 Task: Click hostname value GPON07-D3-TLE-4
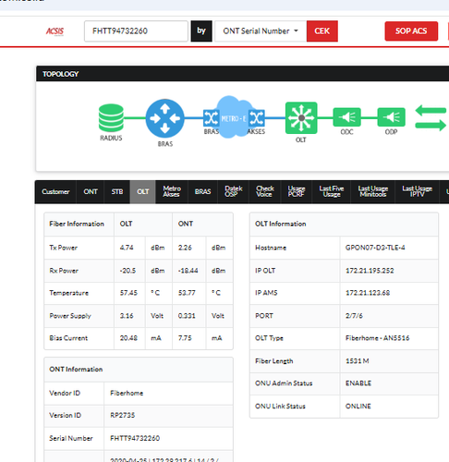pos(375,248)
